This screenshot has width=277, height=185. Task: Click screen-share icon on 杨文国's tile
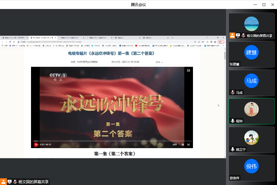[238, 35]
